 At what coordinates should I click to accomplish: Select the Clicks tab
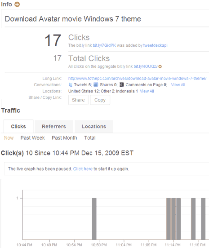[x=18, y=126]
